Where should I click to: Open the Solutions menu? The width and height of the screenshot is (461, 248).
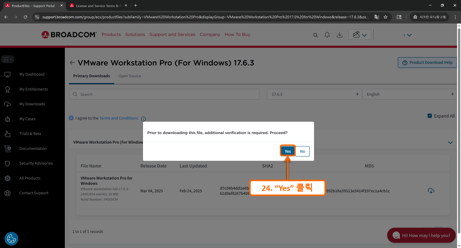tap(135, 35)
